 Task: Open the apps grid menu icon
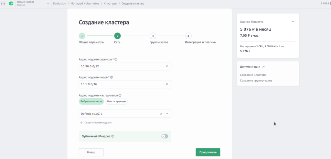[3, 4]
